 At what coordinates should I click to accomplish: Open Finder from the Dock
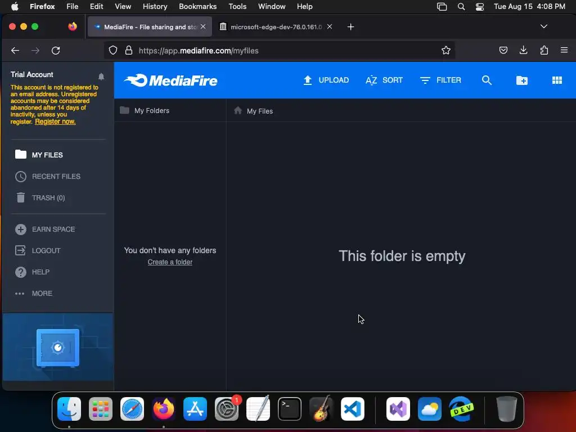click(x=69, y=409)
